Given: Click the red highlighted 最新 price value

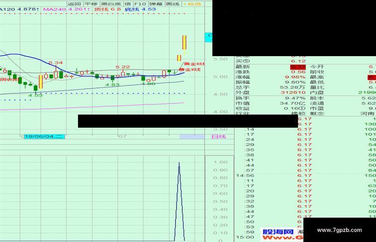Looking at the screenshot, I should (298, 67).
